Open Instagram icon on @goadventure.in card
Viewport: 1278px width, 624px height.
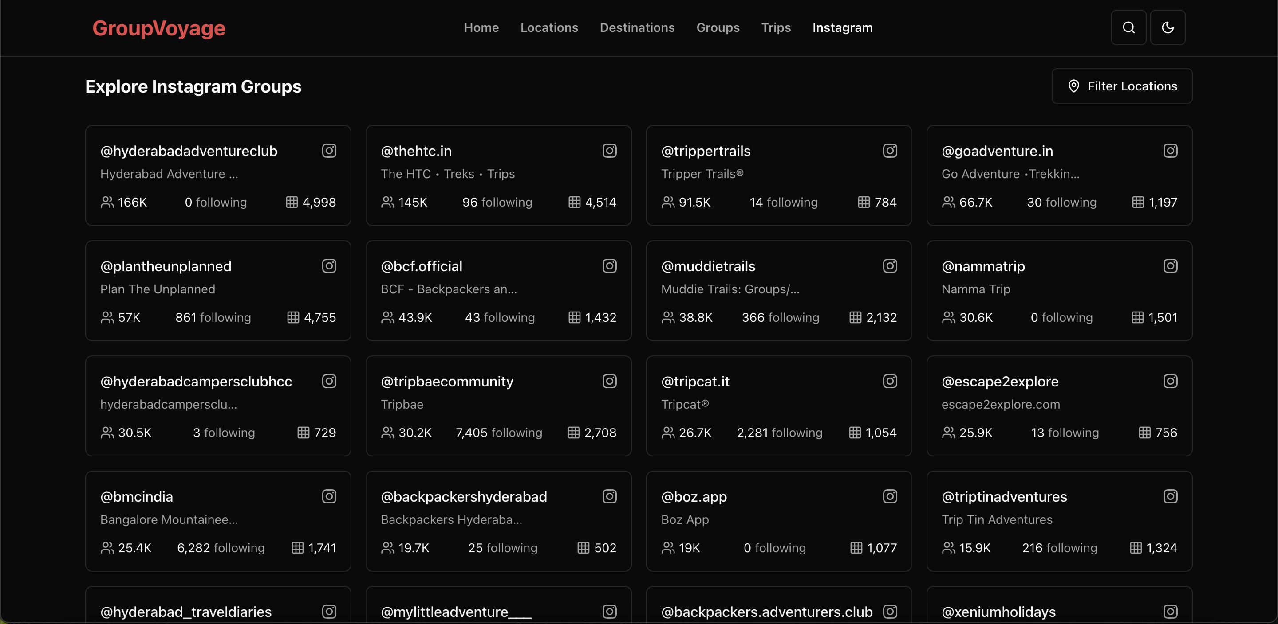1170,151
